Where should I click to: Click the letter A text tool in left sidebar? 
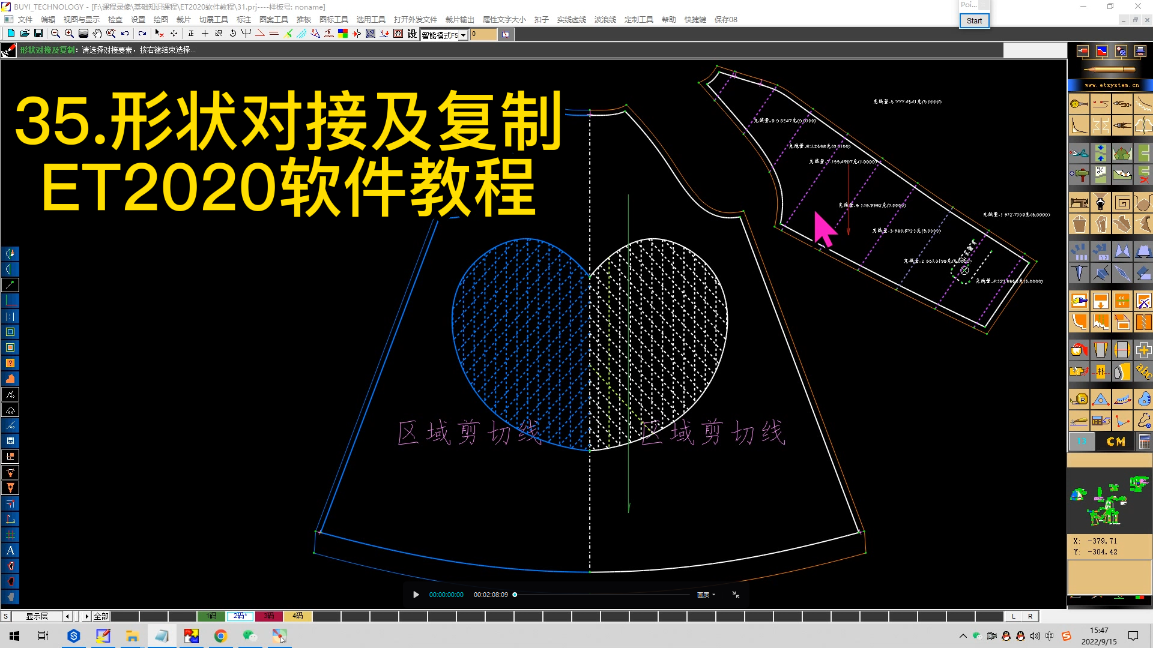click(10, 550)
